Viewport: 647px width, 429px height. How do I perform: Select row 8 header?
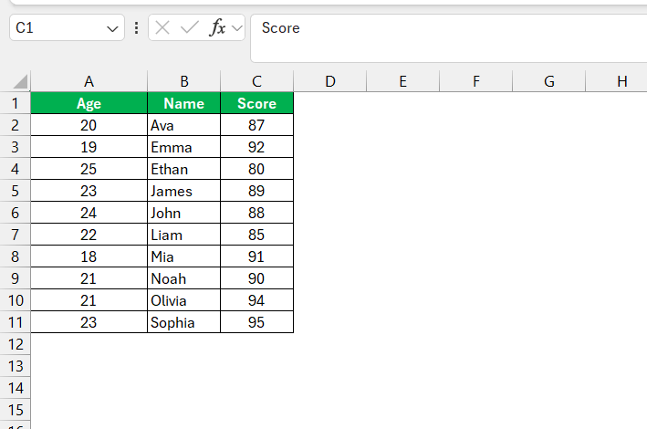(x=16, y=256)
